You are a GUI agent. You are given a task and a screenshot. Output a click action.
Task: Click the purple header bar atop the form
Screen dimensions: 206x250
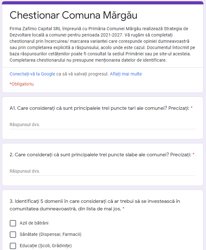coord(102,3)
